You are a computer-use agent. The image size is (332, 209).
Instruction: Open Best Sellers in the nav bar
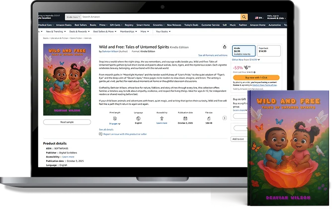point(81,25)
